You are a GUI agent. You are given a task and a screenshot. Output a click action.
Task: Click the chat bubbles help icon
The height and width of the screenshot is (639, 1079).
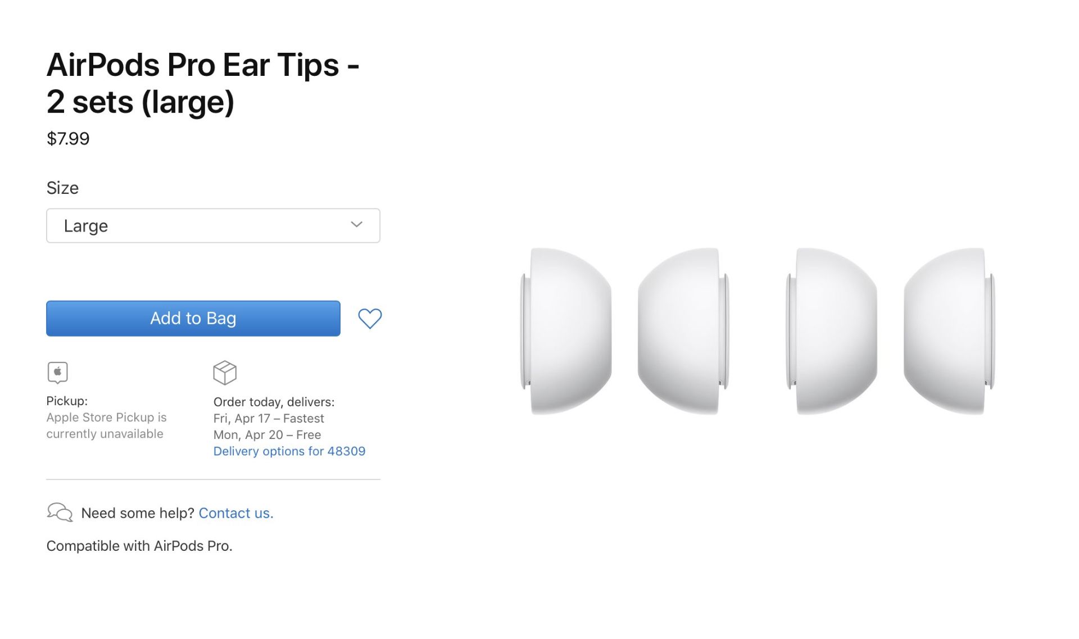[x=60, y=513]
